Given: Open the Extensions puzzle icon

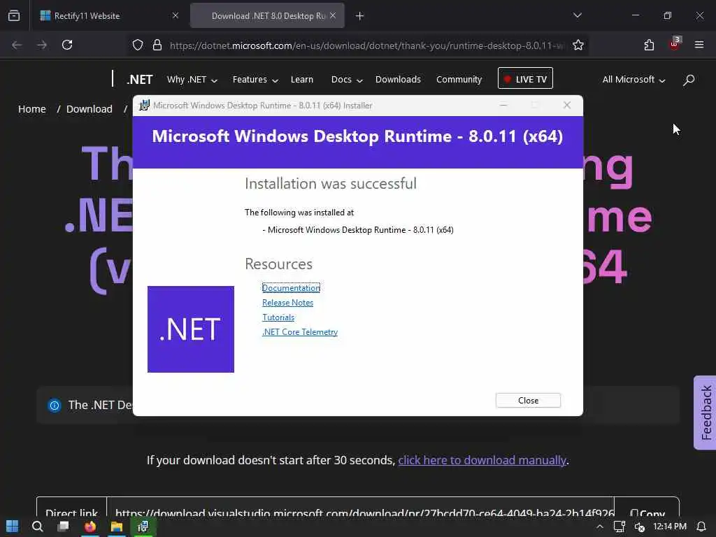Looking at the screenshot, I should pyautogui.click(x=649, y=45).
